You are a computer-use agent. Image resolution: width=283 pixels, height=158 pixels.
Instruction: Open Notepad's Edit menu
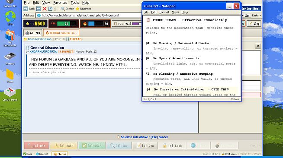(154, 12)
